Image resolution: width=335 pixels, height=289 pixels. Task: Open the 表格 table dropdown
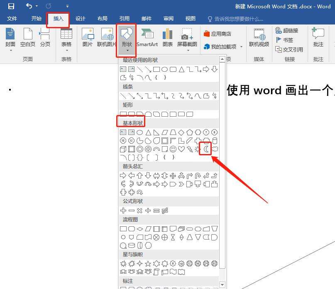(x=66, y=39)
